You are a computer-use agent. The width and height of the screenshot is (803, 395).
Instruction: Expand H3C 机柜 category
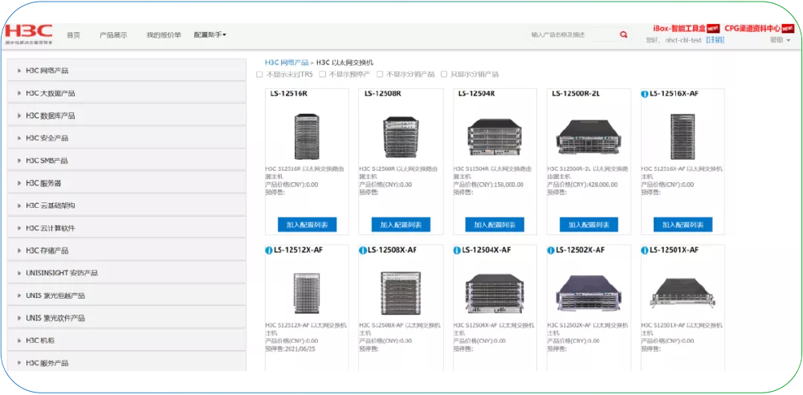coord(127,340)
